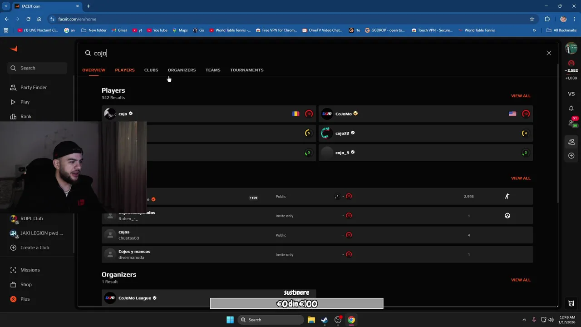This screenshot has height=327, width=581.
Task: Open New folder bookmark
Action: click(94, 30)
